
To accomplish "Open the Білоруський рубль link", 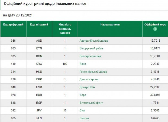I will pos(92,49).
